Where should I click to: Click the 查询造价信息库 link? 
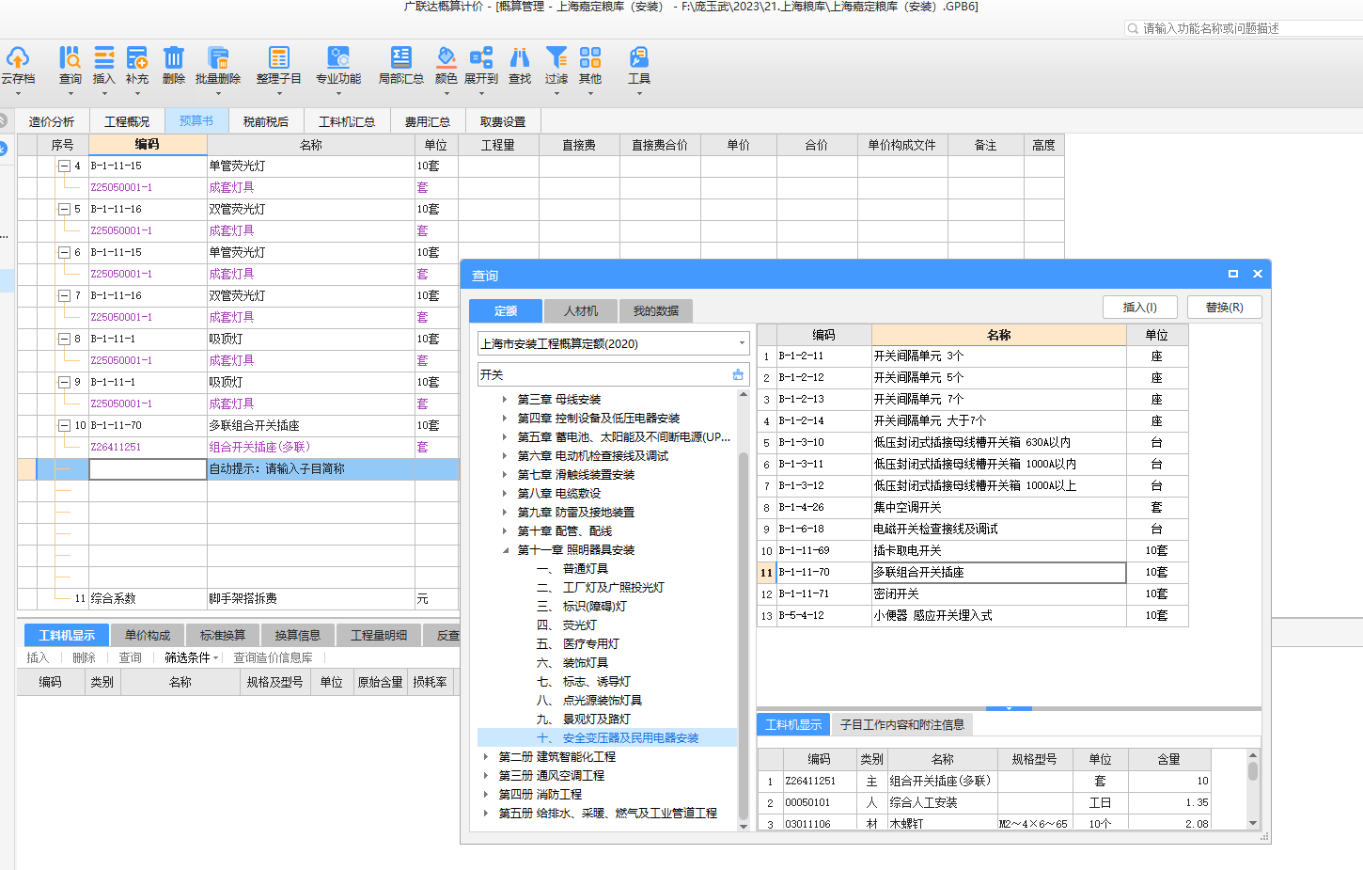(274, 657)
